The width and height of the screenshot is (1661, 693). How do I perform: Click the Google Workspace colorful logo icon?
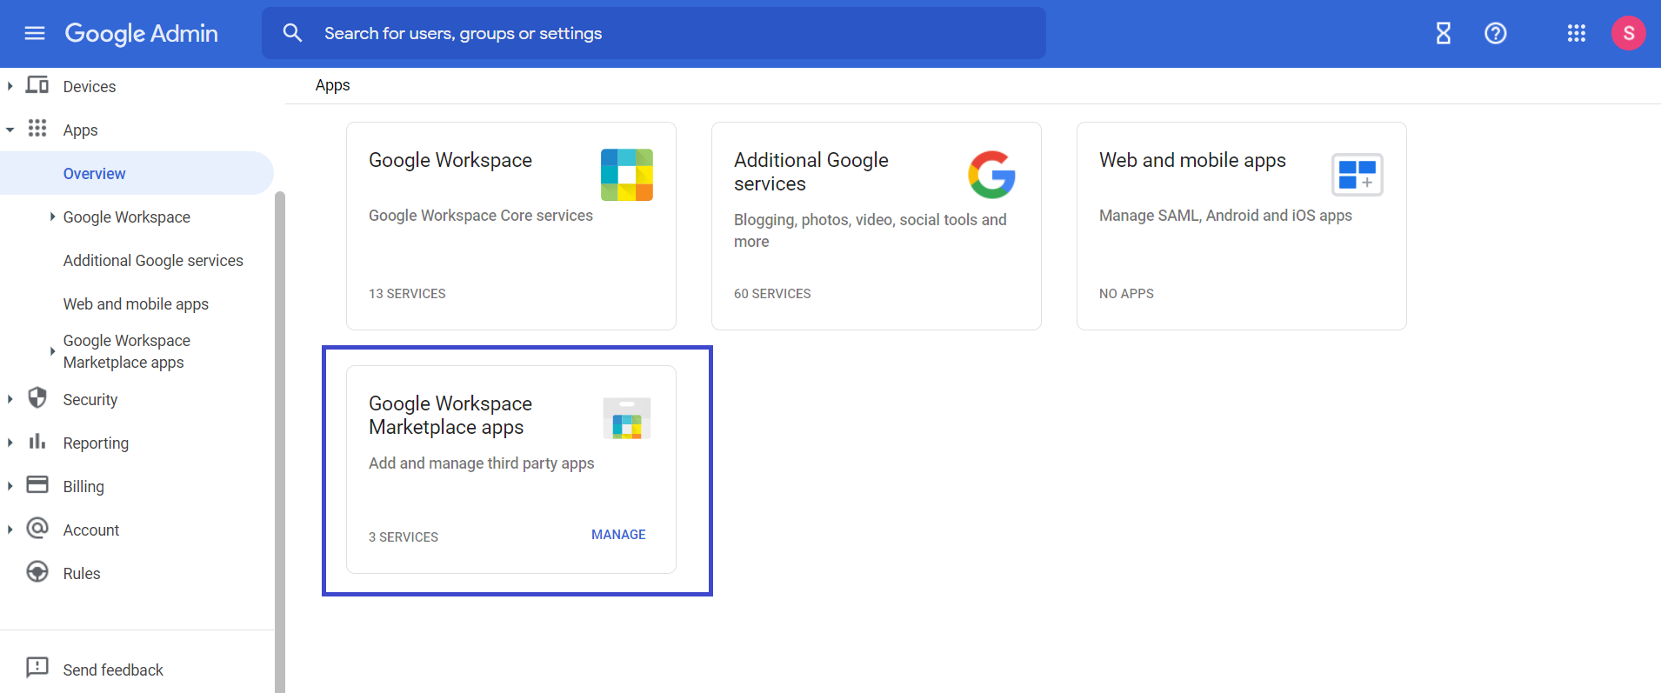[627, 175]
